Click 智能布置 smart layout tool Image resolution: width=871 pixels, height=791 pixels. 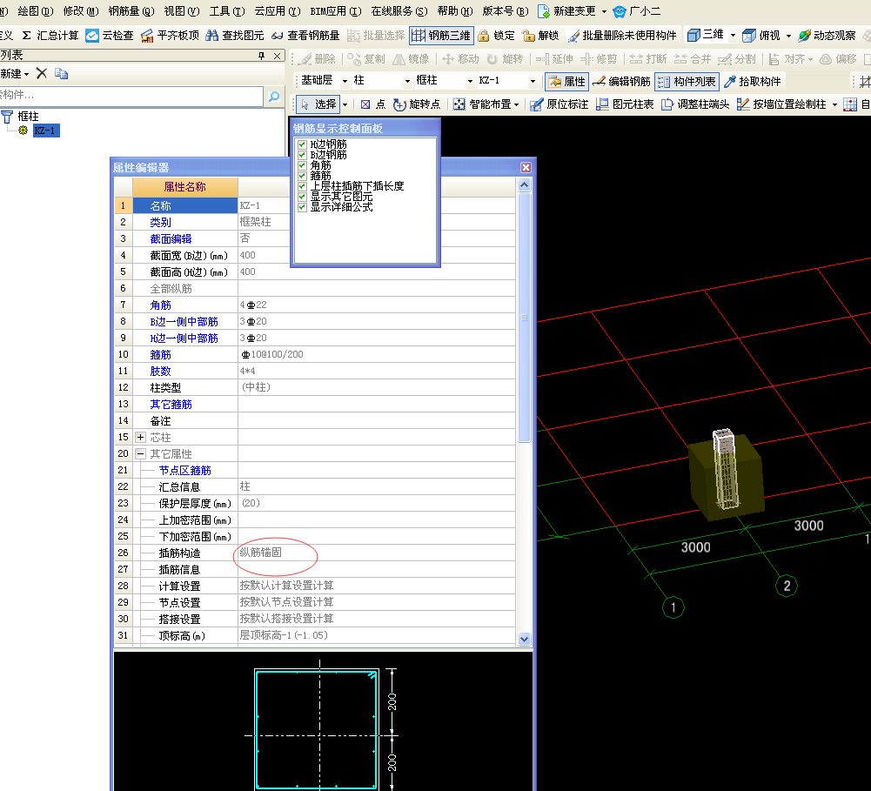482,104
